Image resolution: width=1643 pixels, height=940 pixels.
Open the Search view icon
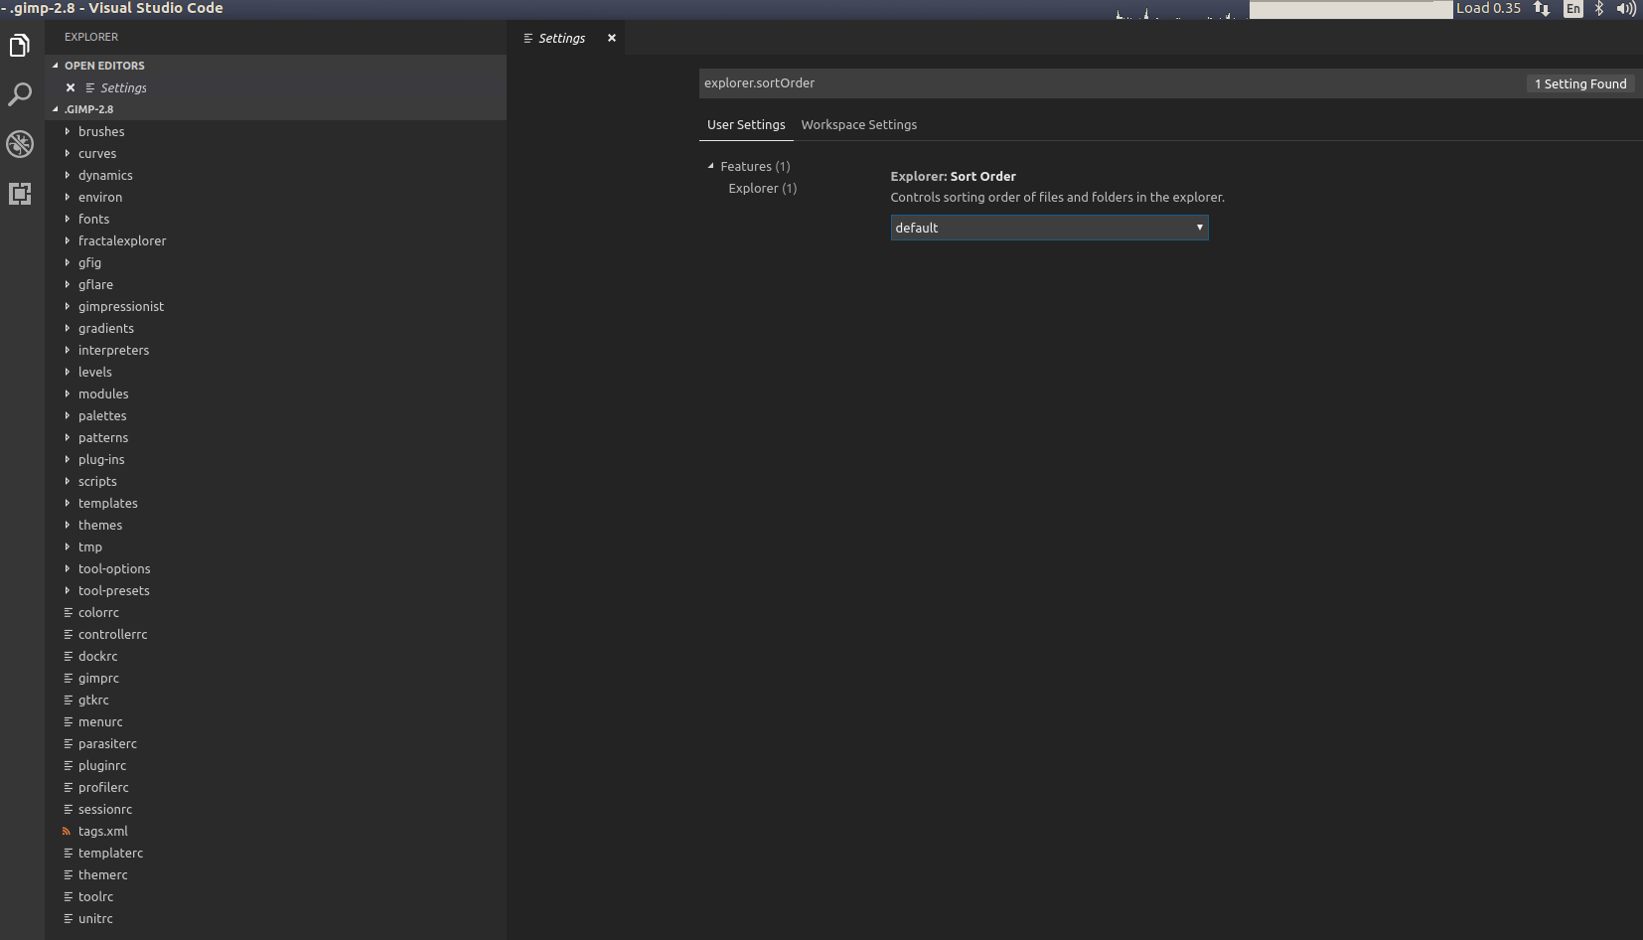pos(20,94)
